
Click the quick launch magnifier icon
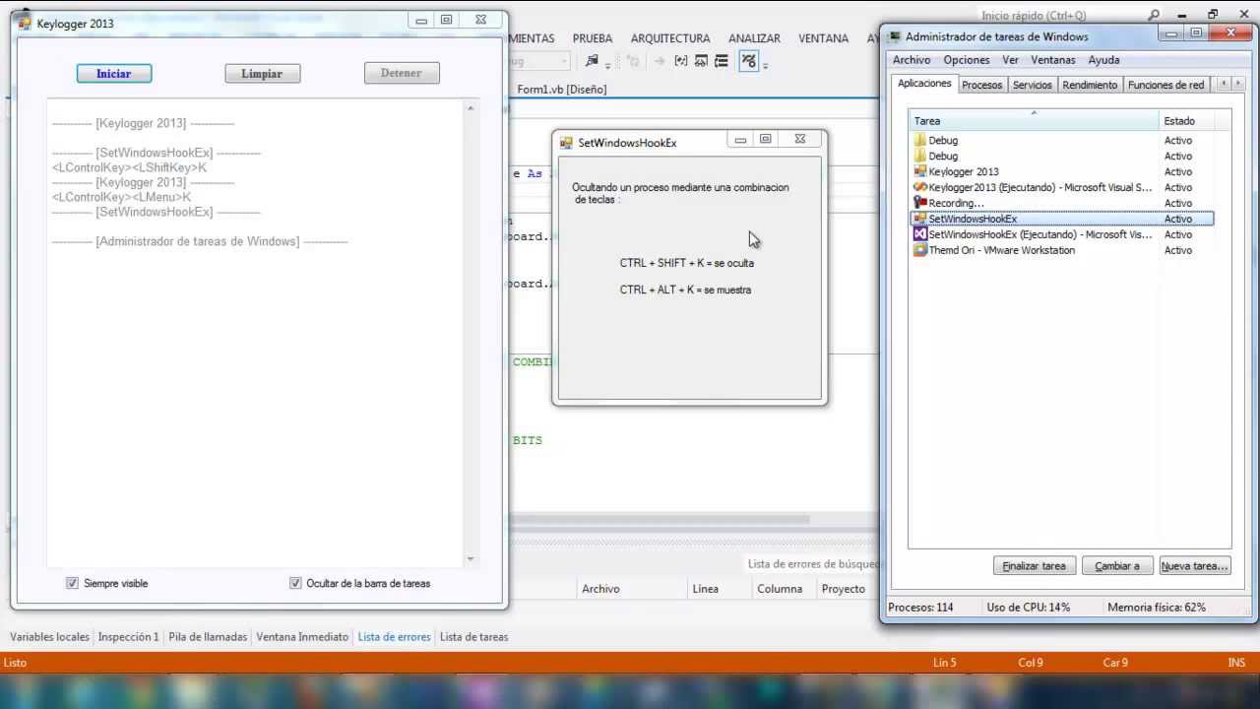click(x=1154, y=15)
